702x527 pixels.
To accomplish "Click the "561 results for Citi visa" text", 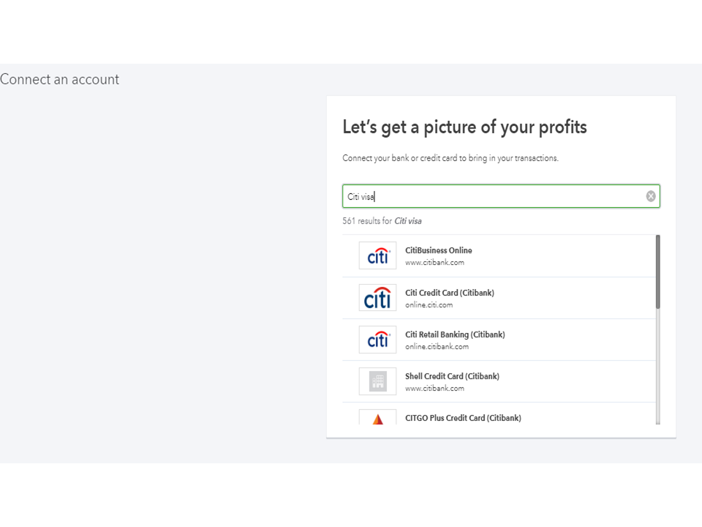I will [x=382, y=221].
